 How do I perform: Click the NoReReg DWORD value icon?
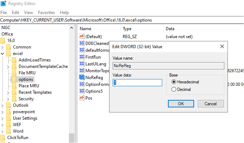(82, 77)
